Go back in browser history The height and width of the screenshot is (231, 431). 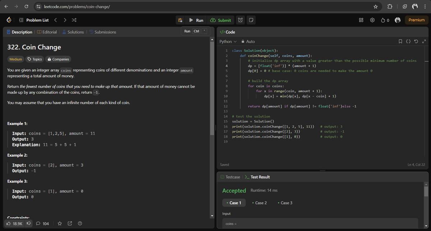tap(6, 6)
